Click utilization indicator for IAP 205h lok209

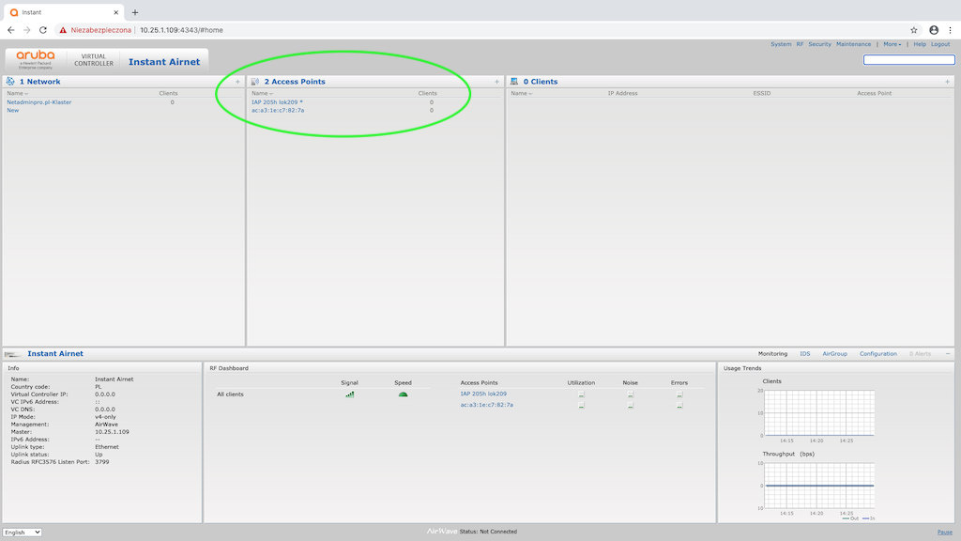pos(581,395)
